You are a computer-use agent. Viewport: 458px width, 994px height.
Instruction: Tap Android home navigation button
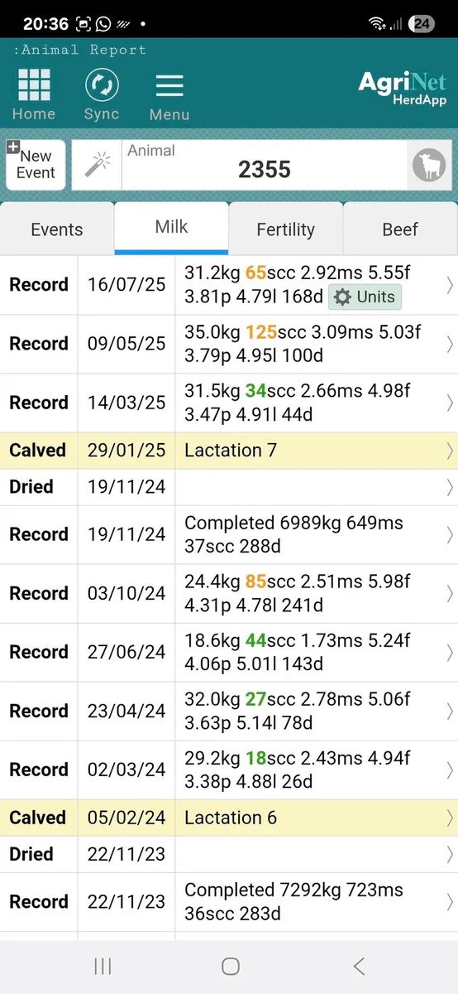[231, 966]
